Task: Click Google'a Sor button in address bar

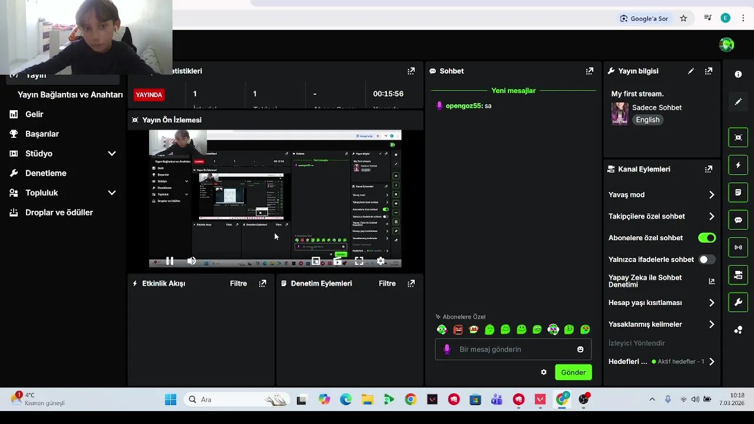Action: (x=644, y=18)
